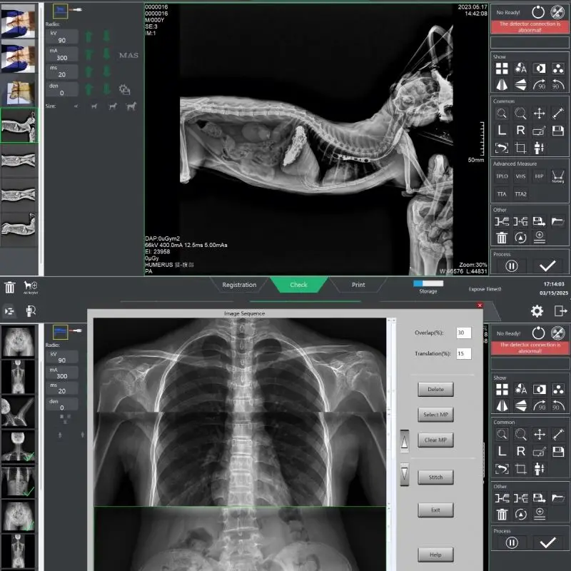Screen dimensions: 571x571
Task: Toggle the exposure-disabled icon beside Image Sequence dialog
Action: (557, 333)
